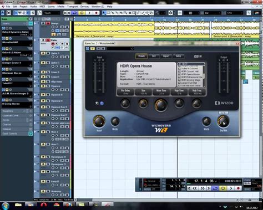Toggle Read automation in the WizooVerb header

tap(99, 49)
